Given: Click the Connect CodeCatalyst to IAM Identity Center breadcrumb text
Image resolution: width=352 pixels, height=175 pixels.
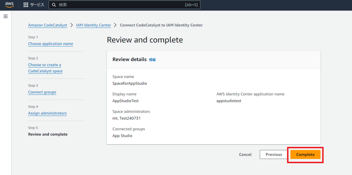Looking at the screenshot, I should (161, 25).
